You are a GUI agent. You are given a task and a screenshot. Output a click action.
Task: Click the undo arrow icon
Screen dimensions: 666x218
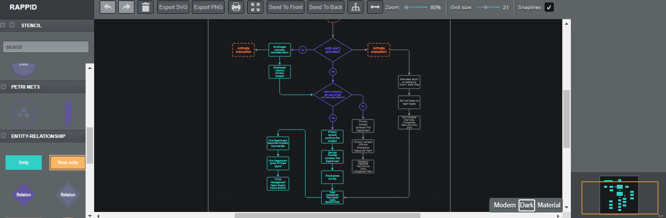(108, 7)
